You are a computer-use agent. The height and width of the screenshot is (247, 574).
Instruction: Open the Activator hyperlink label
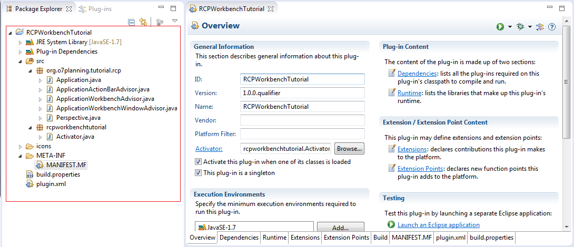(209, 149)
